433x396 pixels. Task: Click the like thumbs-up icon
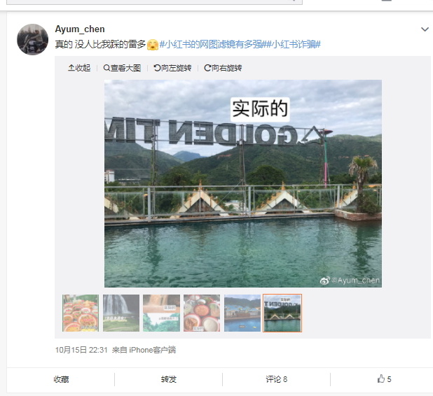coord(381,379)
